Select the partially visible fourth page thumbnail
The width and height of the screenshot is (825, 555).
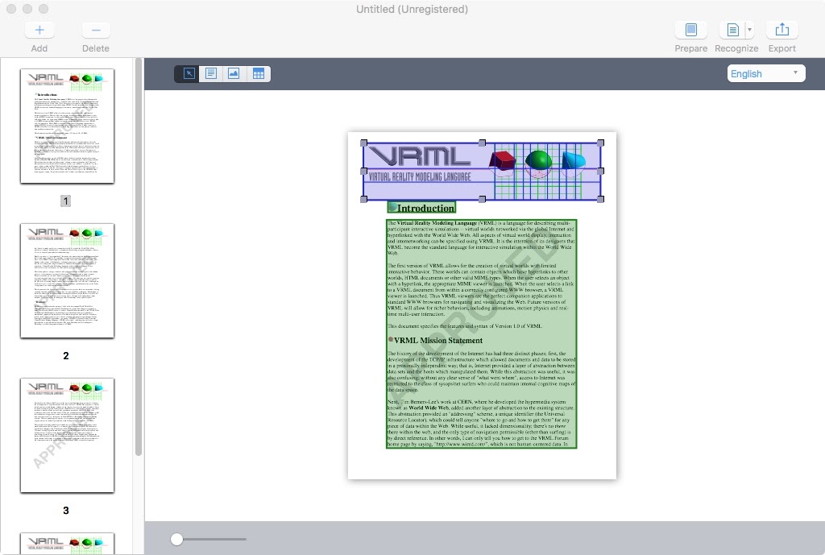point(68,544)
